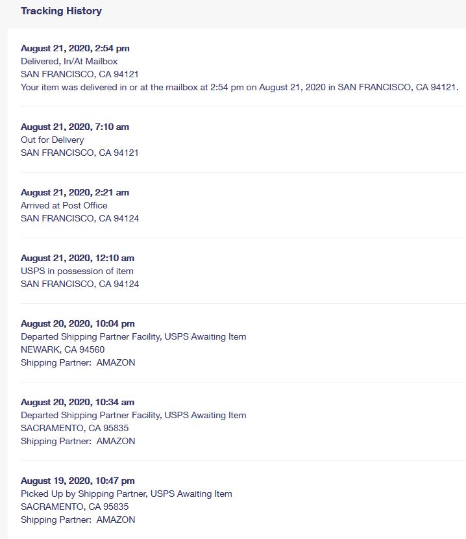The image size is (466, 539).
Task: Click the Sacramento location under the 10:34 am entry
Action: click(x=74, y=428)
